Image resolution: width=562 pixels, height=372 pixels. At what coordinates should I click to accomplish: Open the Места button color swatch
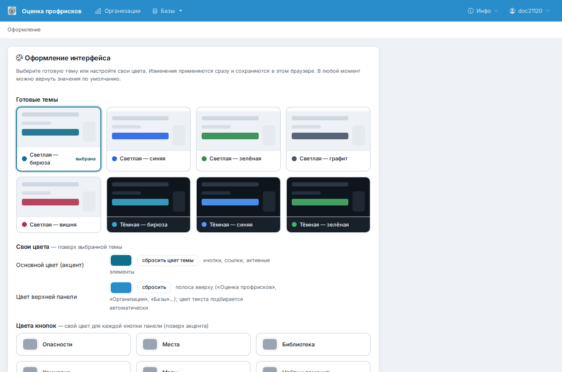pos(150,344)
